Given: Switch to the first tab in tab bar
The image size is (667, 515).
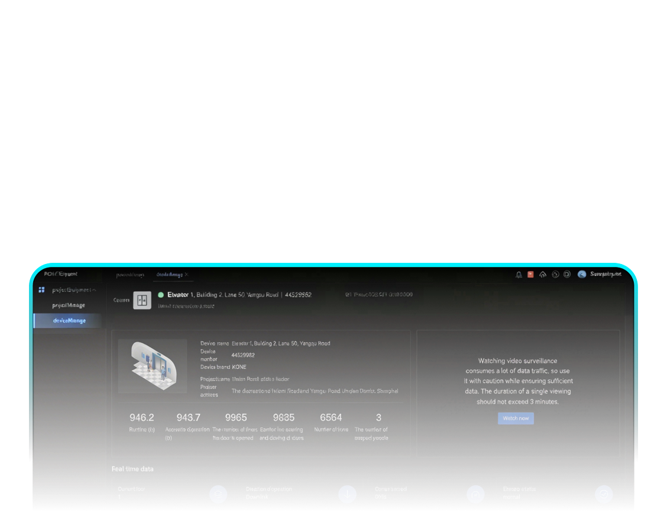Looking at the screenshot, I should pyautogui.click(x=129, y=275).
